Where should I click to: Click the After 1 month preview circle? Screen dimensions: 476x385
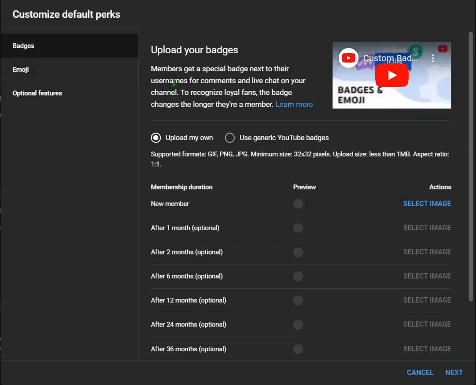pos(298,228)
